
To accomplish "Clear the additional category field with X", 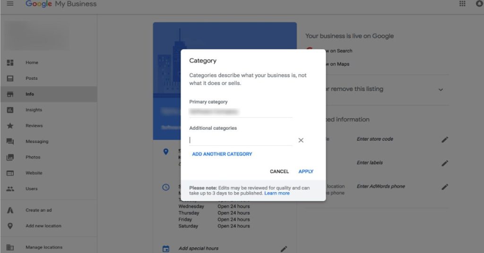I will tap(301, 140).
